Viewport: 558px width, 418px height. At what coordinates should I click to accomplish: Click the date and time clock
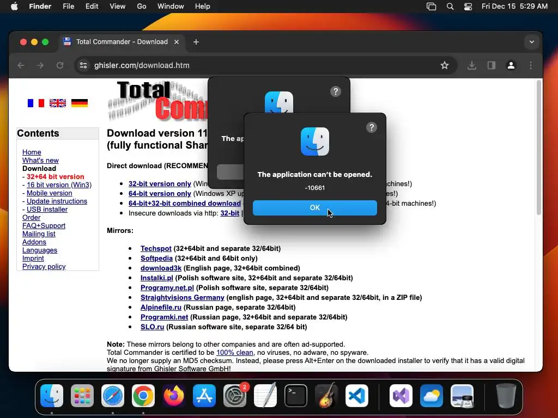tap(514, 6)
